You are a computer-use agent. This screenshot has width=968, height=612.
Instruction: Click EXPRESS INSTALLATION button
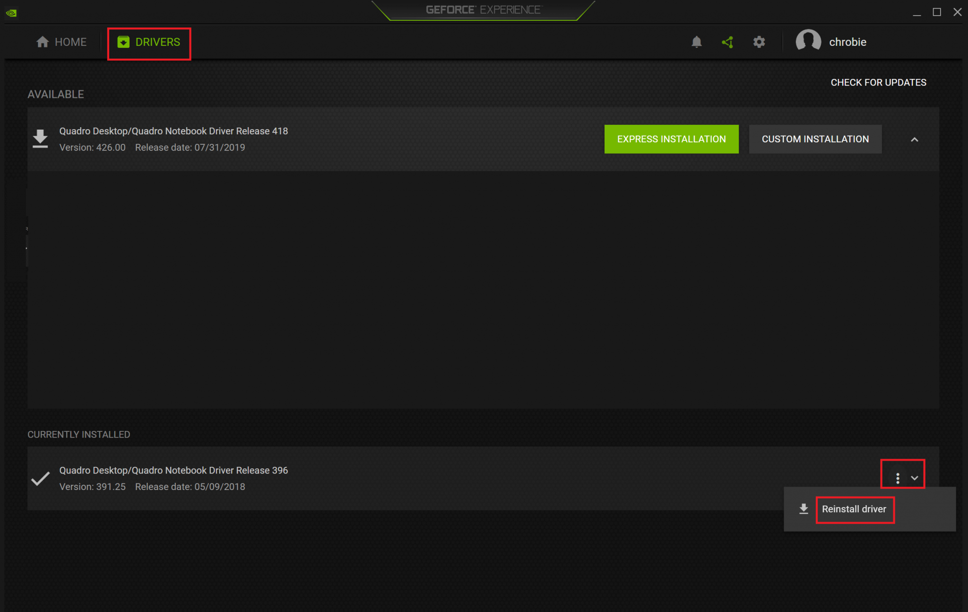coord(671,139)
